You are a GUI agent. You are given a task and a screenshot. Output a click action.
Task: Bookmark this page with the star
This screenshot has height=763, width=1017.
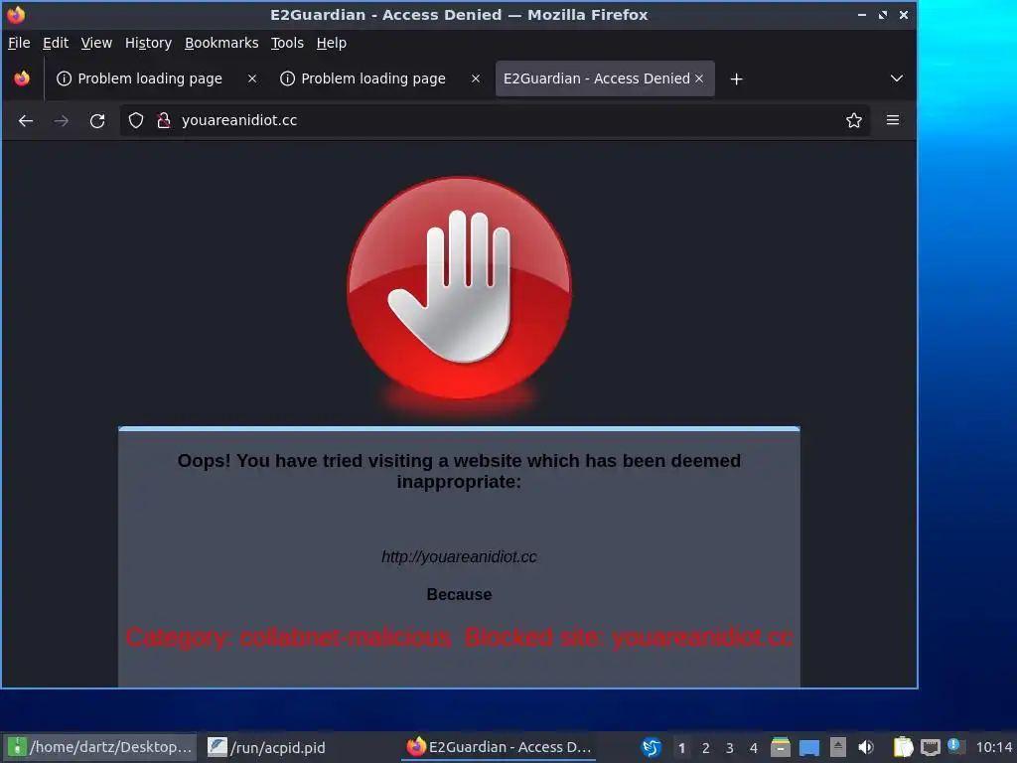click(853, 120)
